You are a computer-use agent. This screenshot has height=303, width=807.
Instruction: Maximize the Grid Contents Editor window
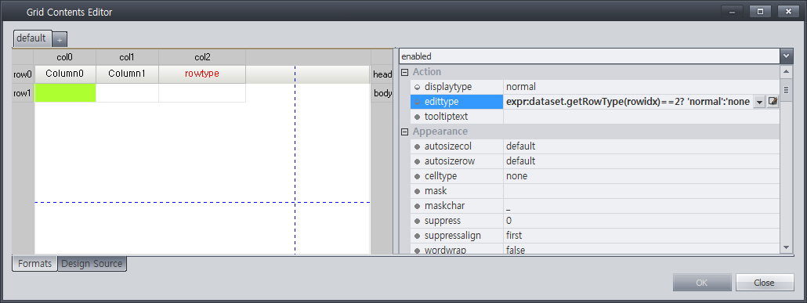[761, 11]
